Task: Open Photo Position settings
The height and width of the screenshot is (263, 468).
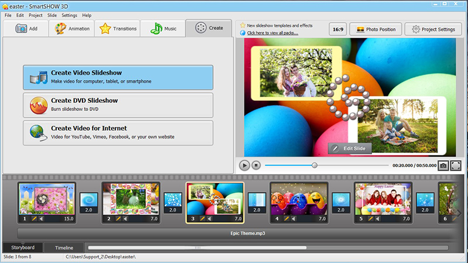Action: 376,29
